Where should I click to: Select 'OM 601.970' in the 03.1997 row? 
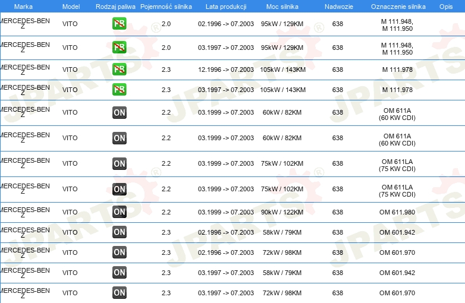click(397, 293)
